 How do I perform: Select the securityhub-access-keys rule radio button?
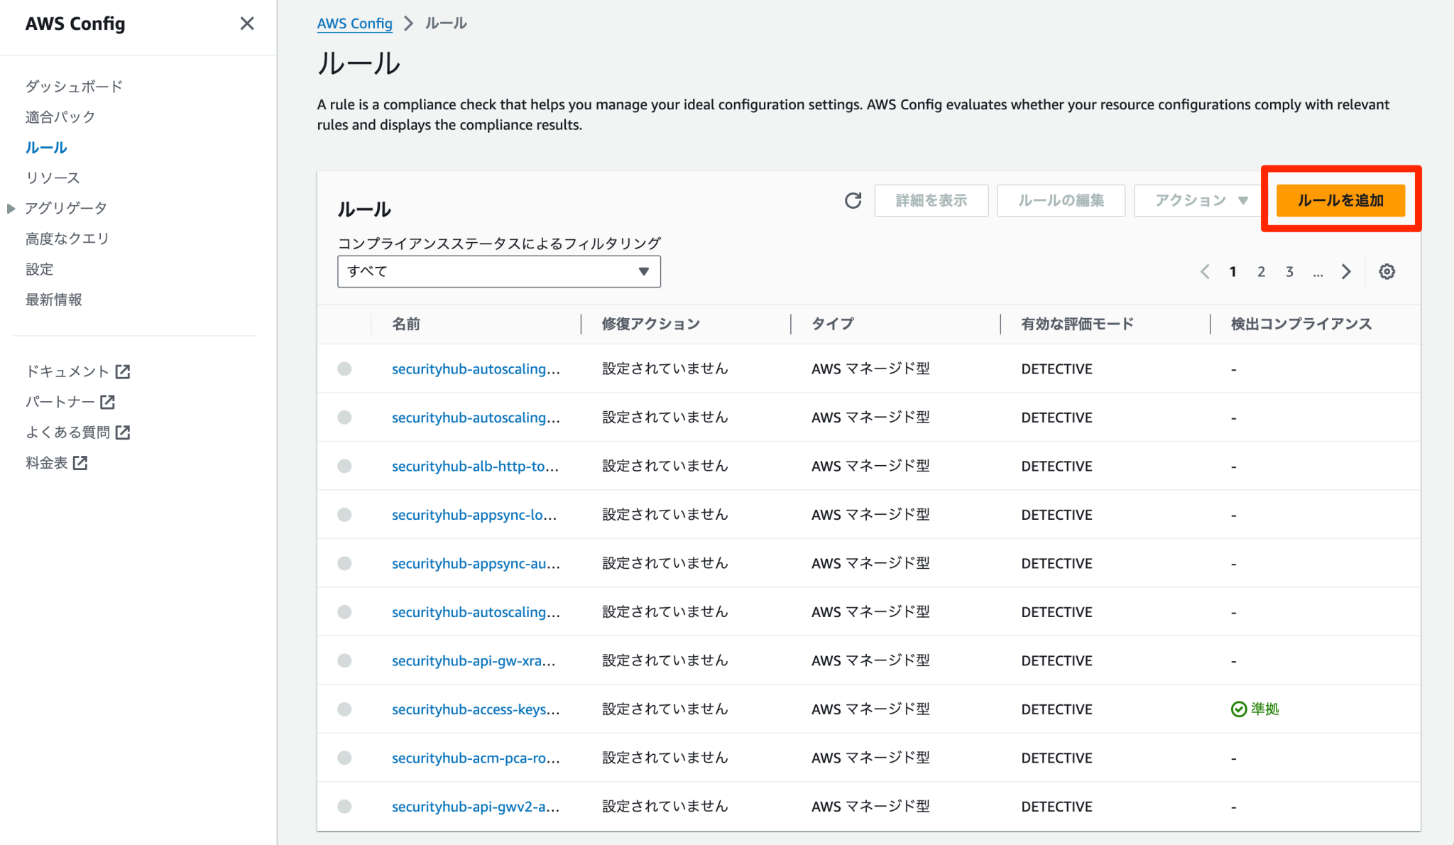345,709
